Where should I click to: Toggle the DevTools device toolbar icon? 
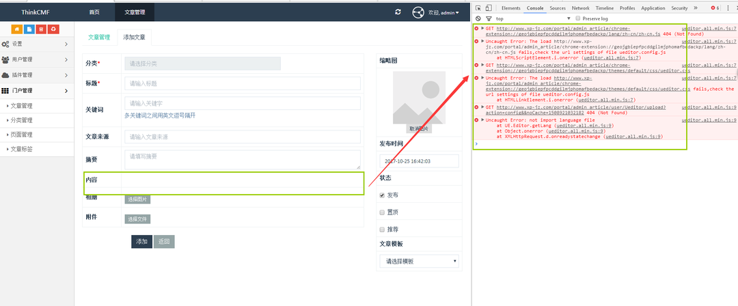(x=488, y=8)
